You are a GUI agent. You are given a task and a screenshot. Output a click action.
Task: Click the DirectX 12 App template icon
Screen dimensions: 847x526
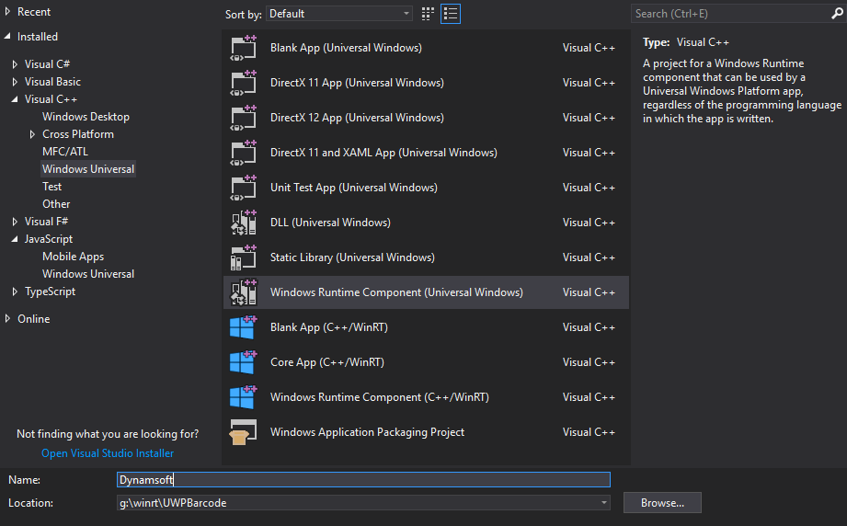(244, 118)
